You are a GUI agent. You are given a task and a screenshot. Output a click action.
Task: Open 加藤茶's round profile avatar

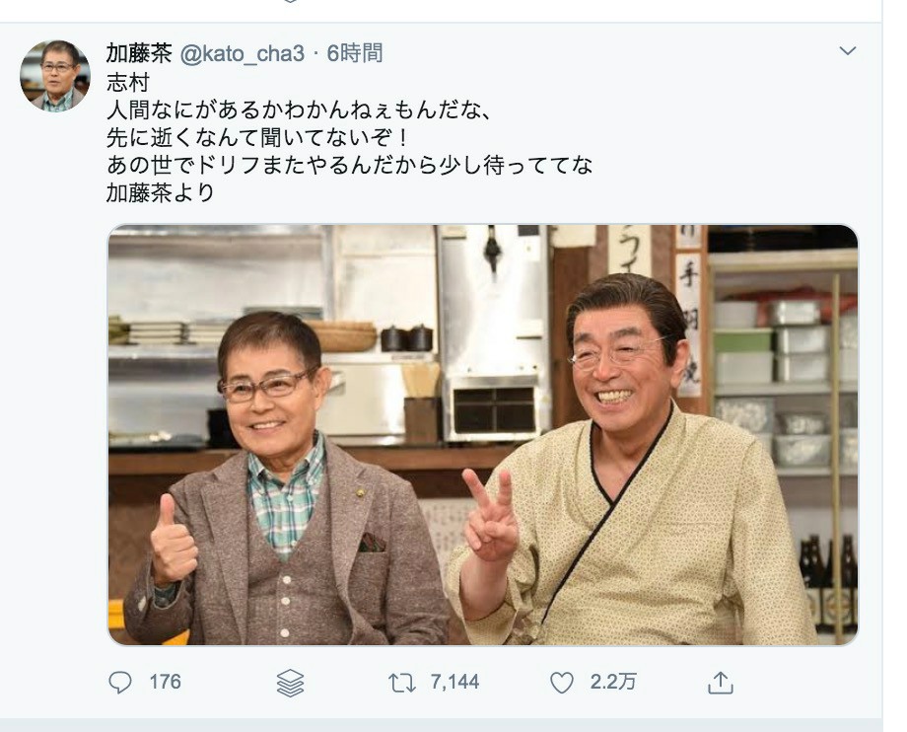55,76
